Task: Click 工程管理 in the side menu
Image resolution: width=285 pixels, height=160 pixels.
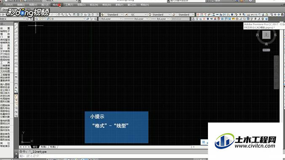Action: (x=5, y=75)
